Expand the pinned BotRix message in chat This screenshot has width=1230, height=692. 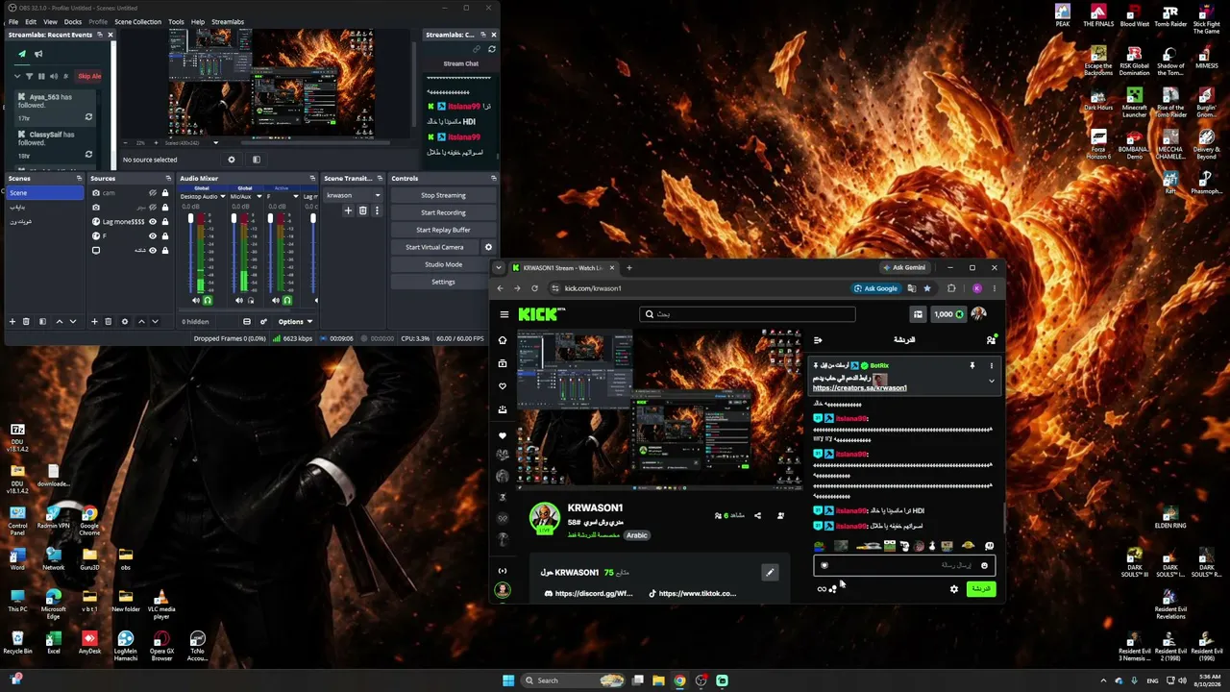point(992,381)
